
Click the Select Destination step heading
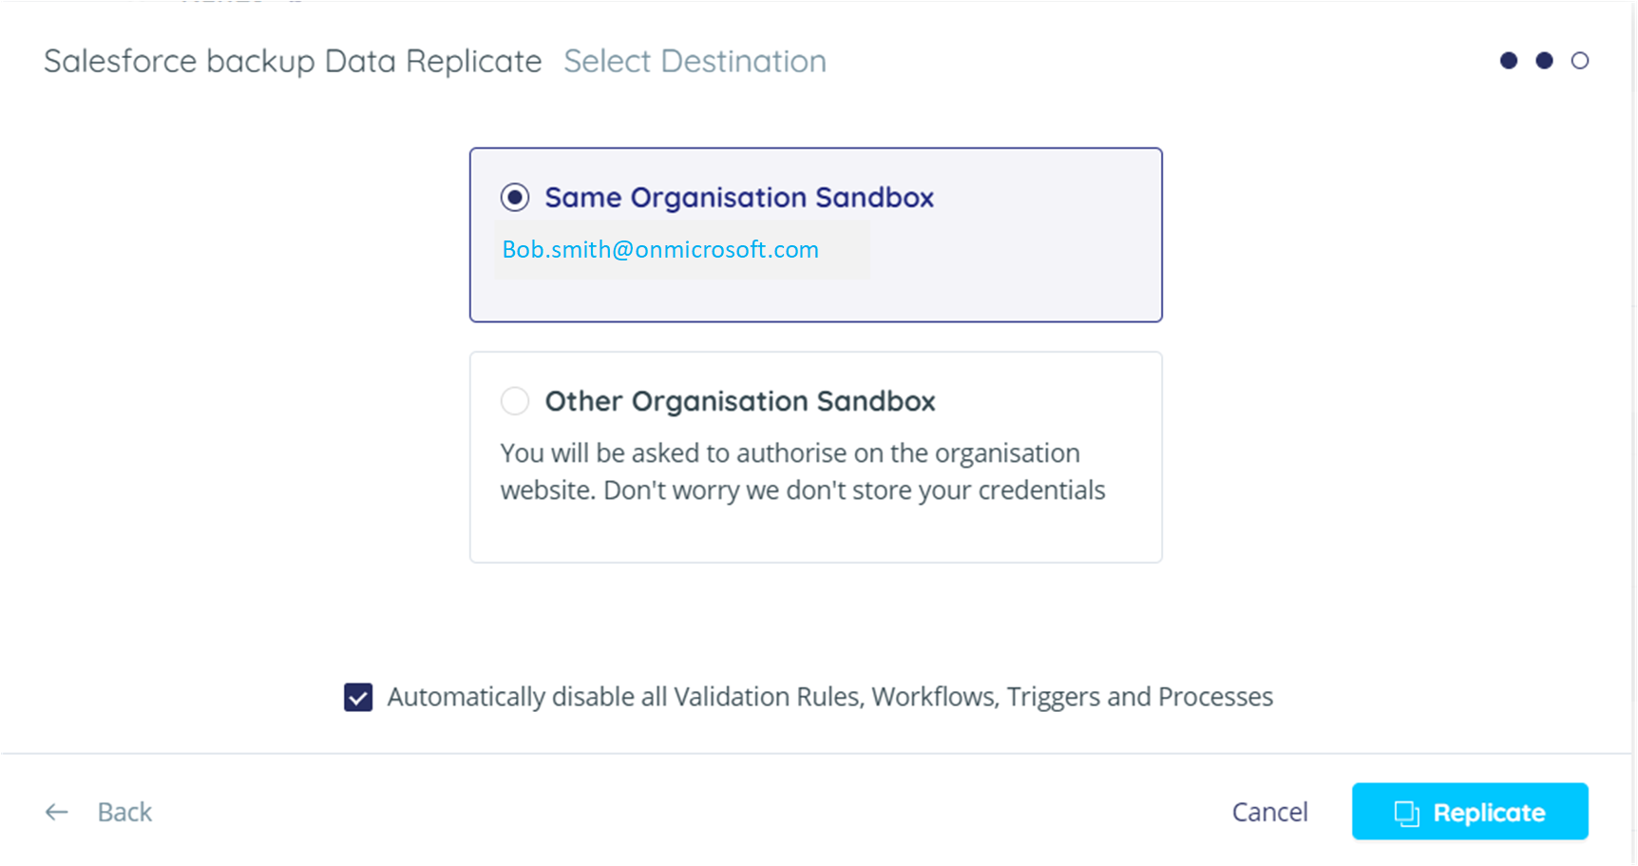click(x=695, y=62)
